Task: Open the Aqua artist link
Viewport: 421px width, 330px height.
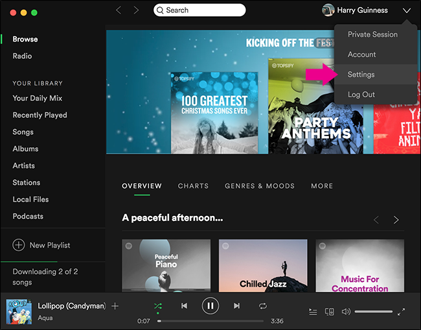Action: [45, 318]
